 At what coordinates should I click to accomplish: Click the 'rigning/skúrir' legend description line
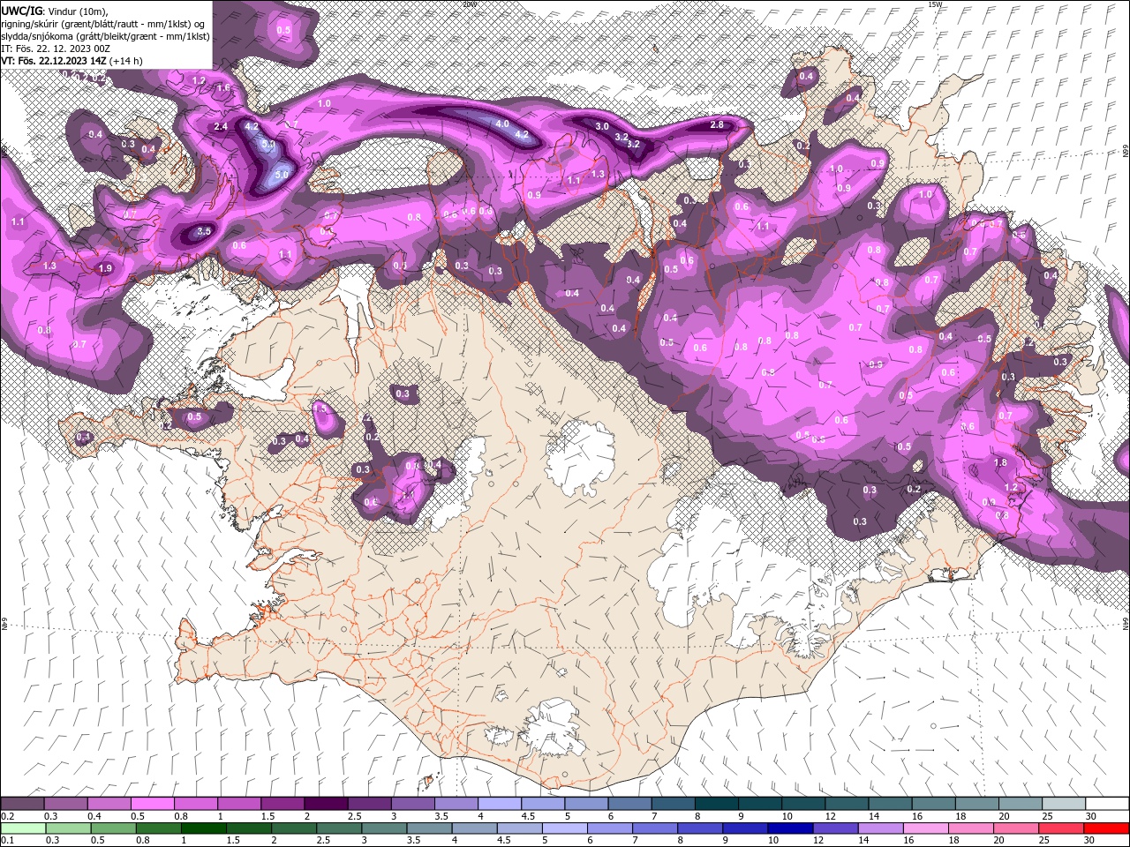[104, 24]
